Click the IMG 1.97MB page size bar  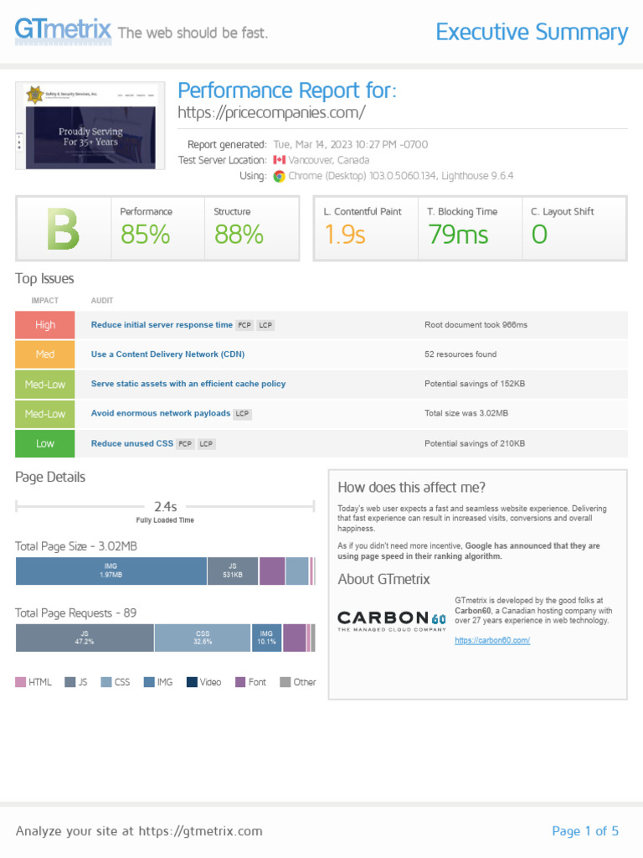(111, 571)
